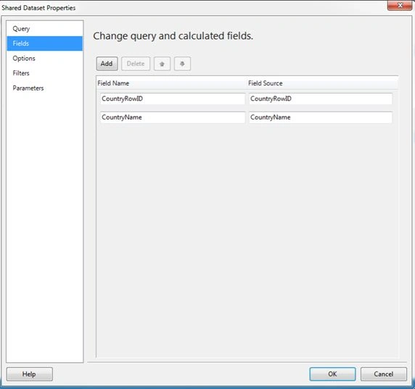Click the Add button
This screenshot has height=389, width=415.
pyautogui.click(x=107, y=64)
